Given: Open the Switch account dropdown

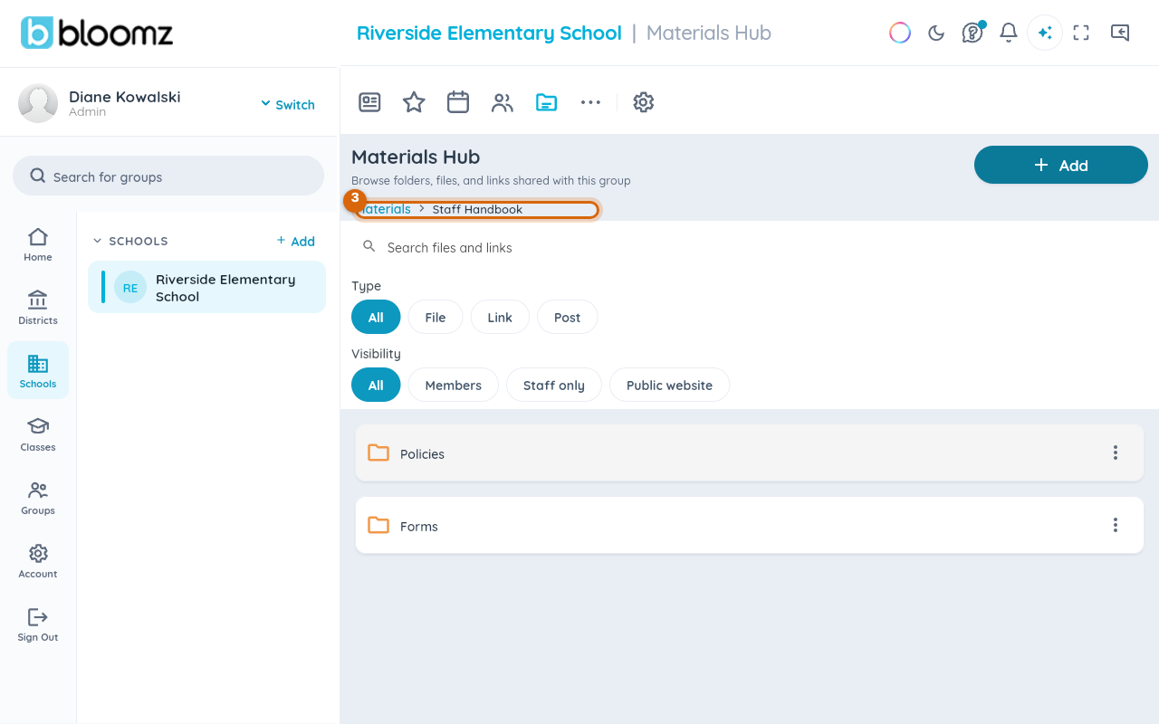Looking at the screenshot, I should (288, 104).
